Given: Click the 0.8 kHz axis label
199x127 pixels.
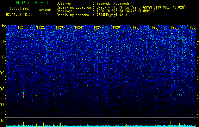Looking at the screenshot, I should pyautogui.click(x=3, y=89).
